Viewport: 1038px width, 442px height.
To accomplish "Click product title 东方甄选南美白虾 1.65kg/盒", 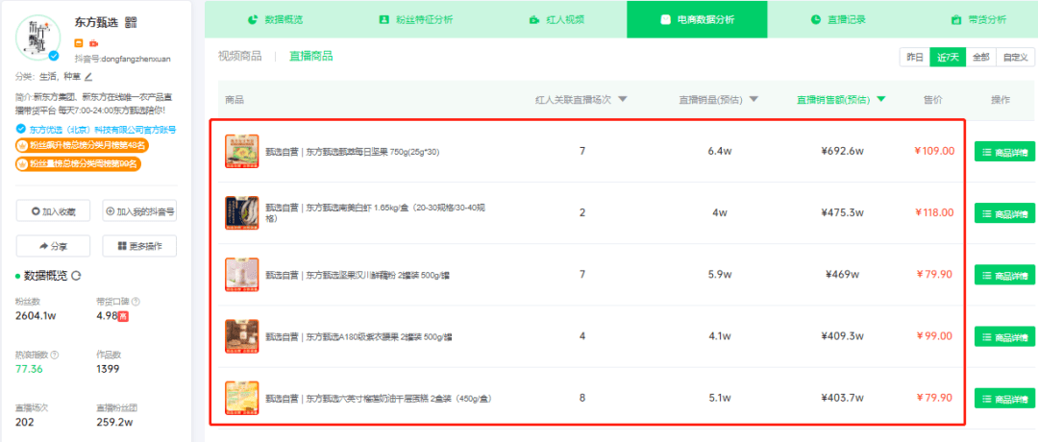I will point(376,213).
